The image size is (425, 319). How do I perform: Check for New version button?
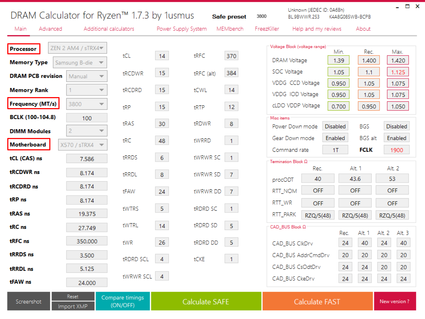(395, 301)
